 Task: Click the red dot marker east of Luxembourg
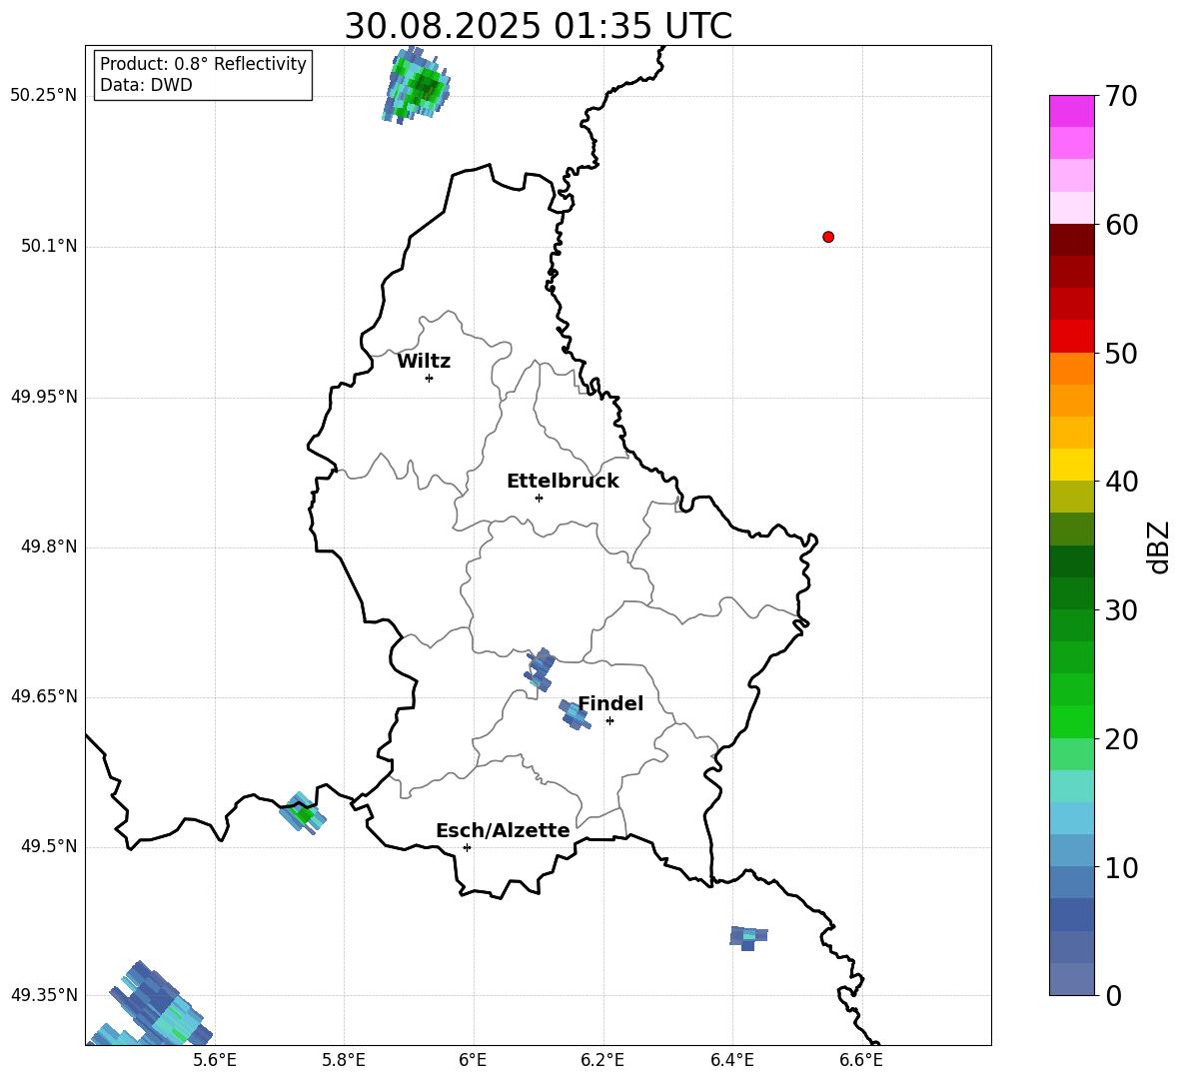(x=828, y=237)
